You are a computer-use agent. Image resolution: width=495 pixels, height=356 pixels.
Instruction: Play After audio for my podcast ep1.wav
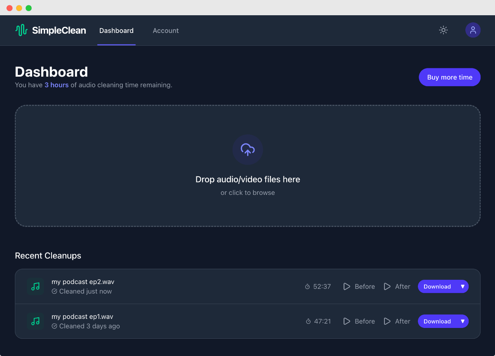397,321
